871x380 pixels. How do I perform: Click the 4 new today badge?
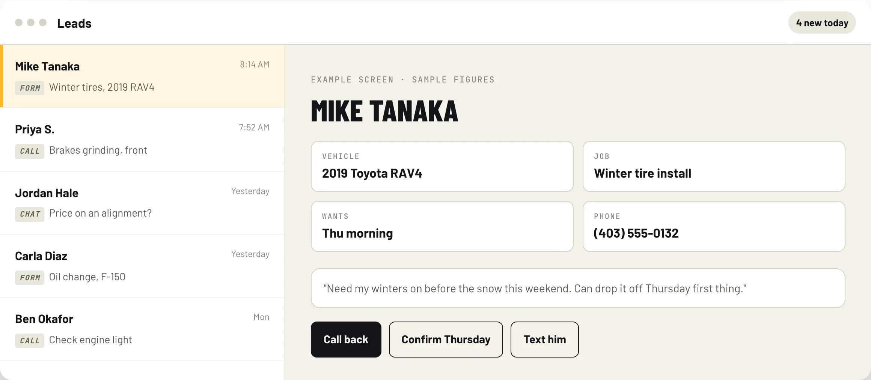(x=822, y=22)
